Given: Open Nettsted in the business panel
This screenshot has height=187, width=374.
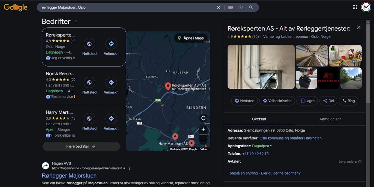Looking at the screenshot, I should 245,101.
